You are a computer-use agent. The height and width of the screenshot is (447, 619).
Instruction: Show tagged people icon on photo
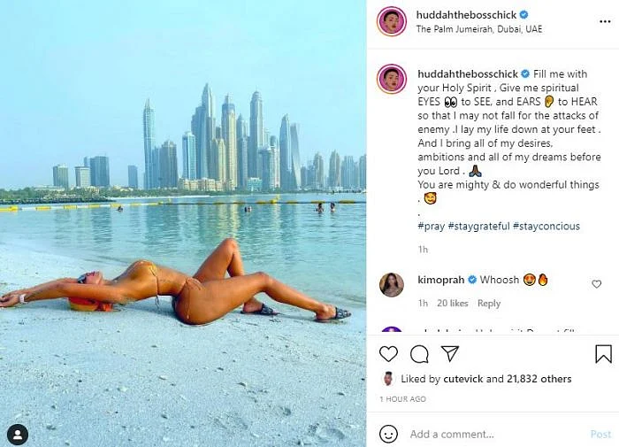(x=18, y=435)
